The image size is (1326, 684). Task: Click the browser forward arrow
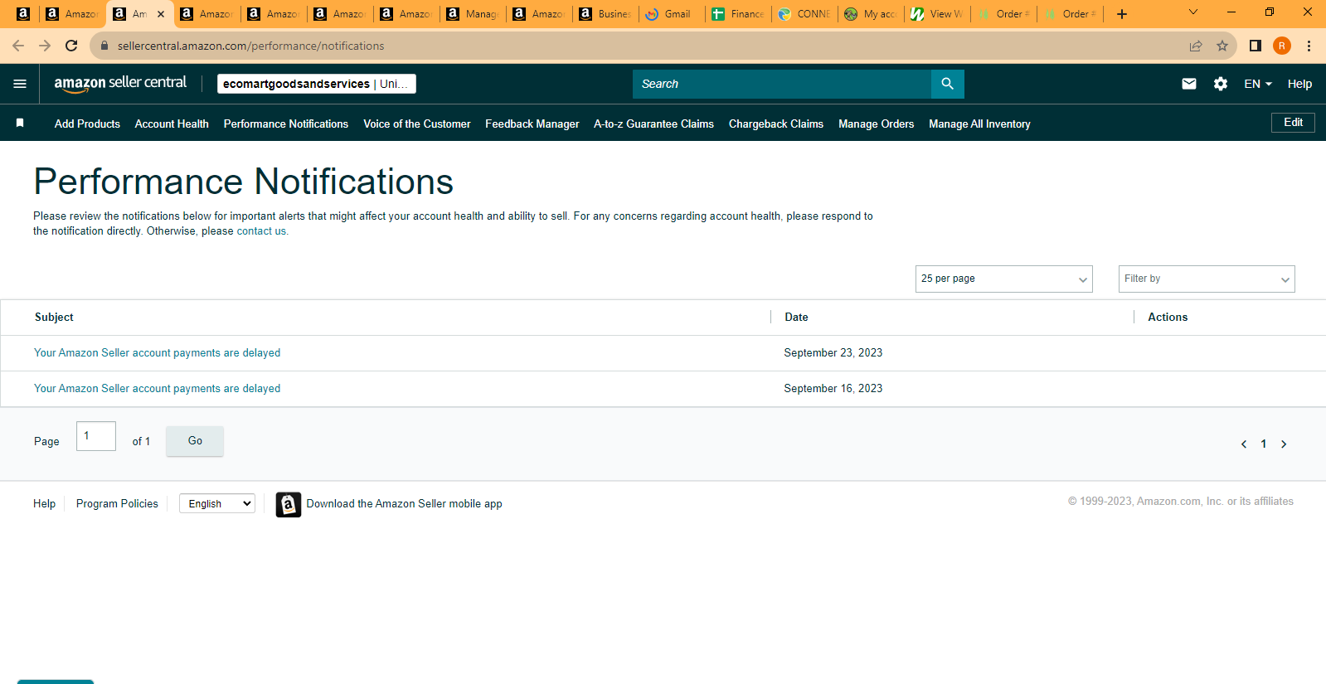pos(45,46)
